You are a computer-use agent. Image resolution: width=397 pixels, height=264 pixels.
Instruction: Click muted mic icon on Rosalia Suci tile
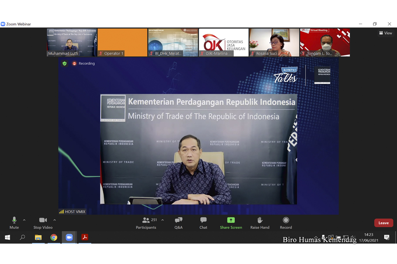(x=253, y=53)
